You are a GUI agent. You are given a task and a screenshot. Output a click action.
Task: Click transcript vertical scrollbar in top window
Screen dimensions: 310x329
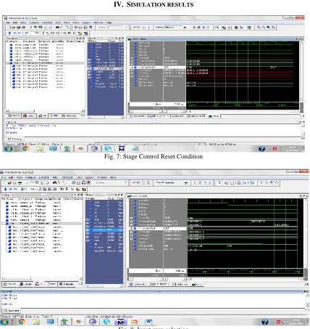303,130
